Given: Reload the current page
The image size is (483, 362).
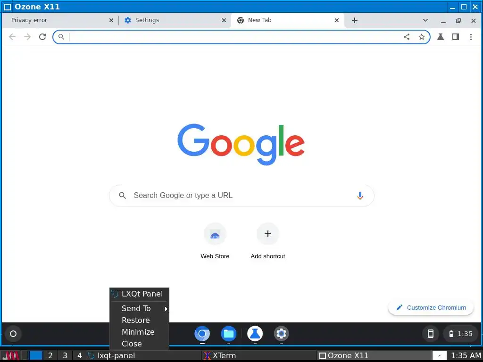Looking at the screenshot, I should tap(42, 37).
